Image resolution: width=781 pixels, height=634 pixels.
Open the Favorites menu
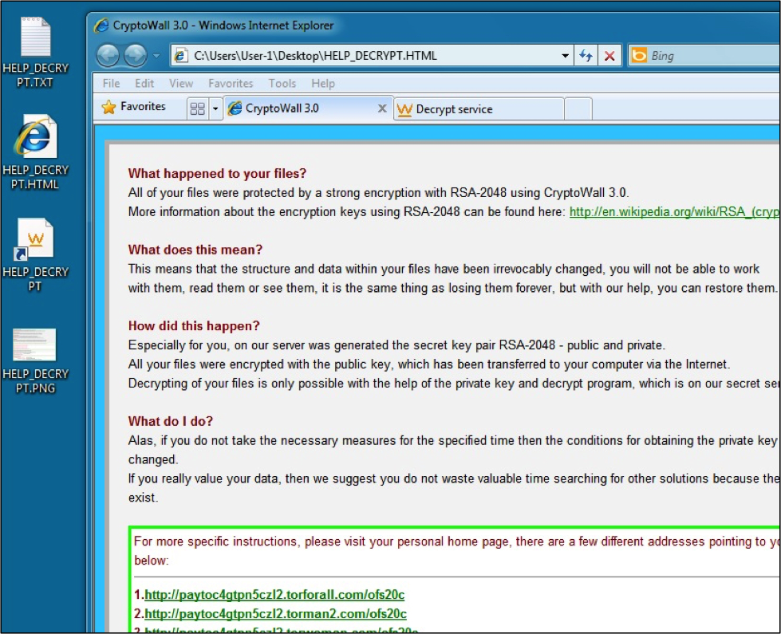coord(231,83)
